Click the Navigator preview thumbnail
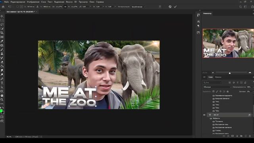This screenshot has height=143, width=254. (228, 43)
